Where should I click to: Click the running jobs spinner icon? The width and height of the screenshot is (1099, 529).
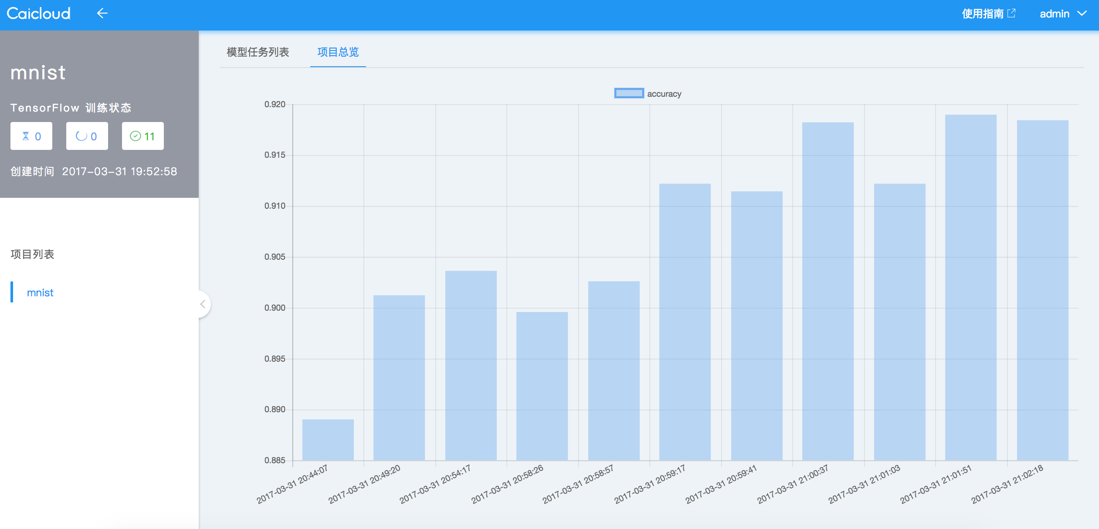coord(81,136)
